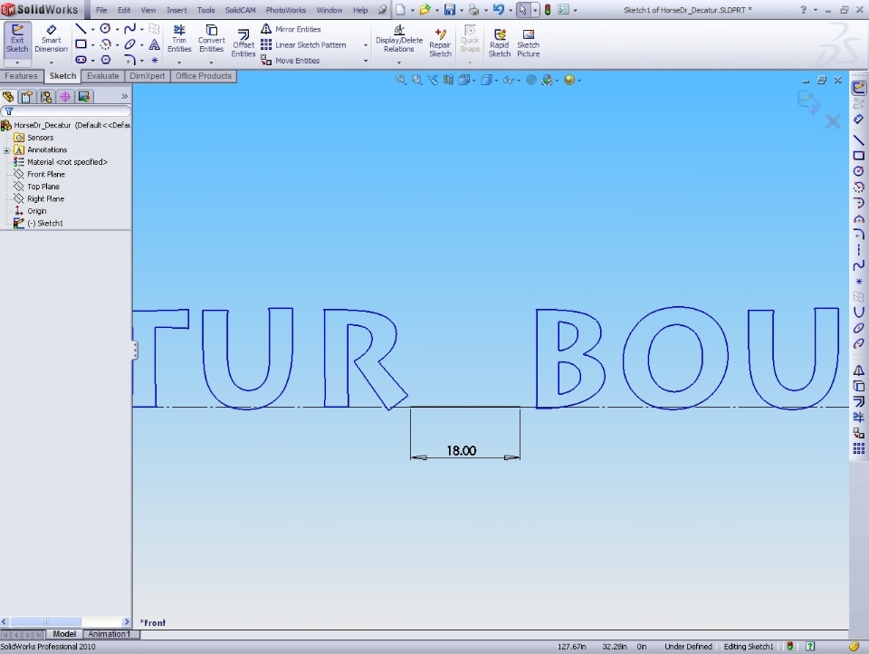Click the Sketch Picture tool
869x654 pixels.
click(528, 43)
